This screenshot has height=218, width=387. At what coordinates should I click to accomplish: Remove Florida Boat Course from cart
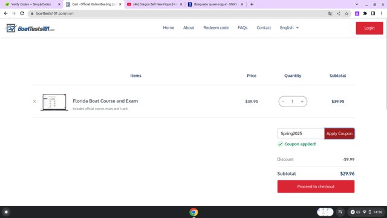coord(34,101)
